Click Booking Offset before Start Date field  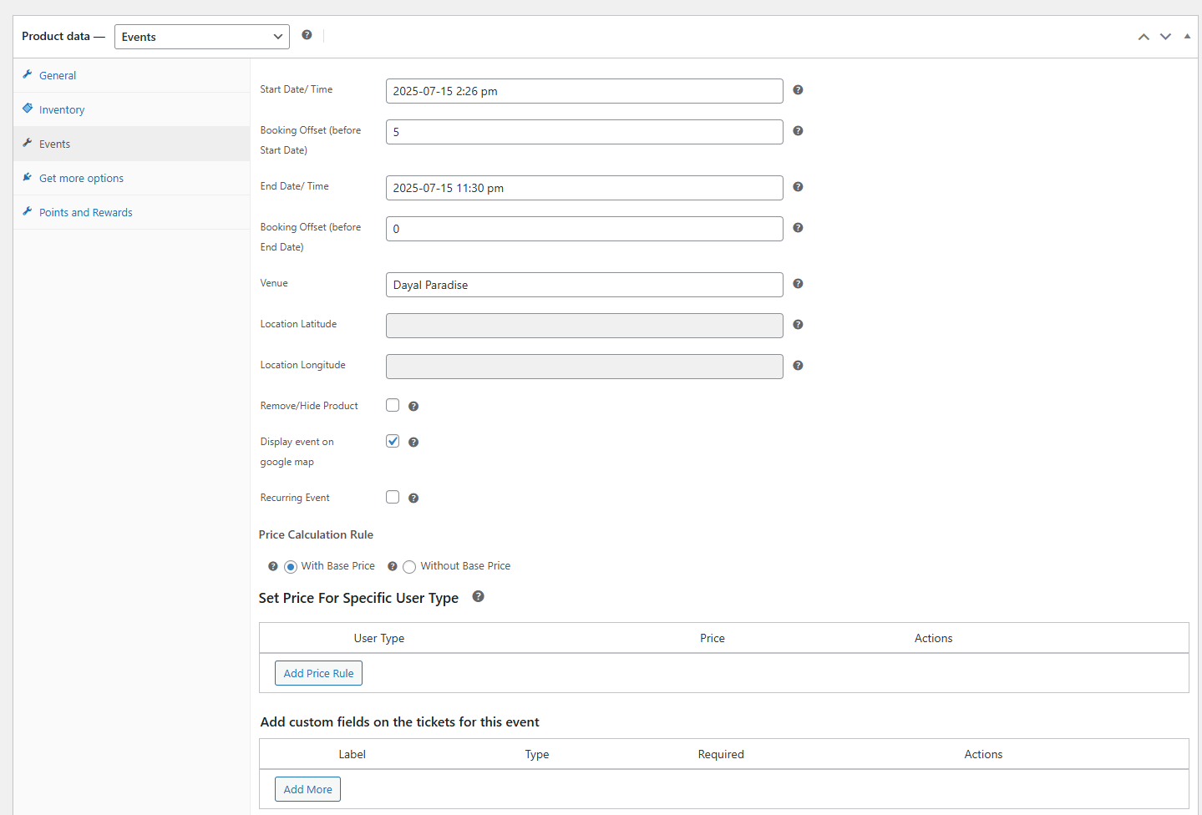pyautogui.click(x=585, y=132)
